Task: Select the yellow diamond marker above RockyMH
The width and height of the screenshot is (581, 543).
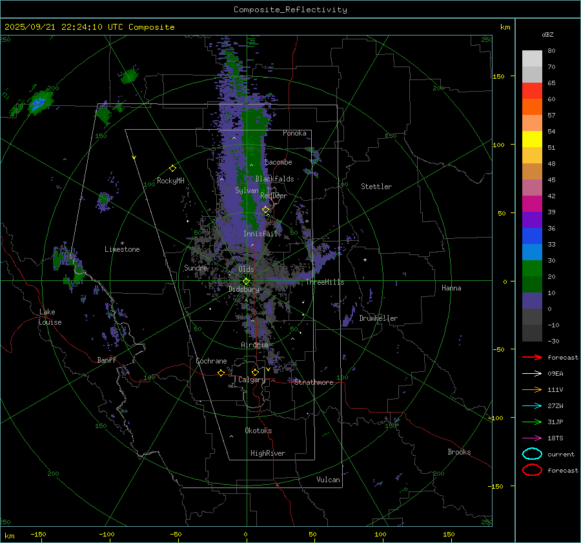Action: [x=172, y=168]
